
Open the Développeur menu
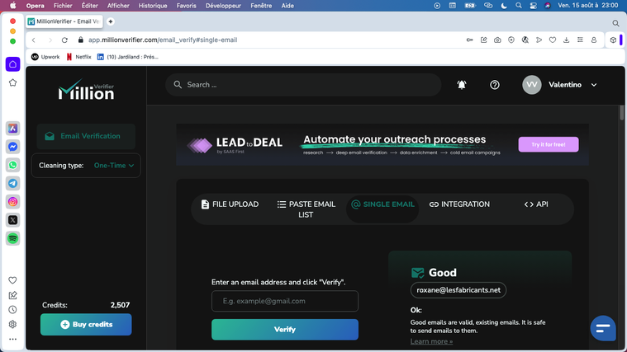coord(223,6)
